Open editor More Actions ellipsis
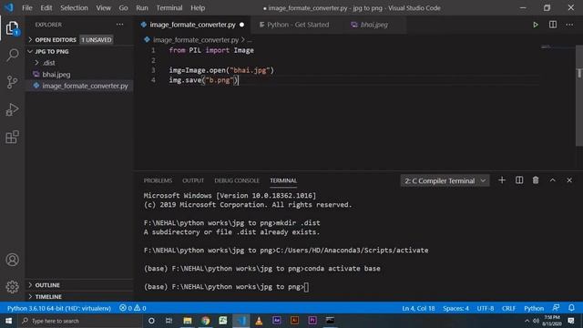583x328 pixels. click(569, 25)
